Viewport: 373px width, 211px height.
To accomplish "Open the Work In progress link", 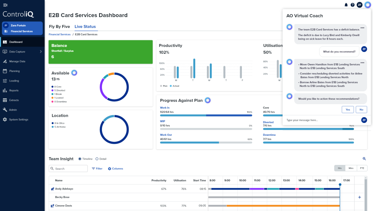I will point(165,108).
